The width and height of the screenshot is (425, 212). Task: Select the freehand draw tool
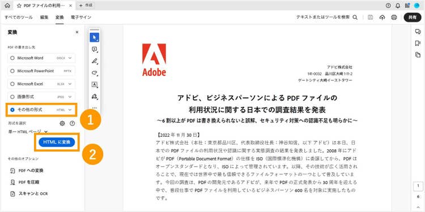click(x=94, y=73)
